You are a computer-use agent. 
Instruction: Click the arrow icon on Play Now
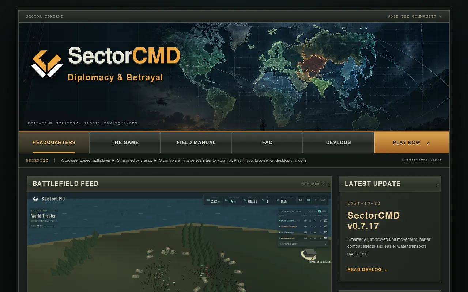point(429,143)
